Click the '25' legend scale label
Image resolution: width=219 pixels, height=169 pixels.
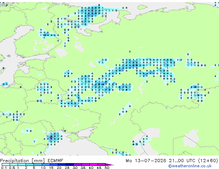tap(67, 168)
